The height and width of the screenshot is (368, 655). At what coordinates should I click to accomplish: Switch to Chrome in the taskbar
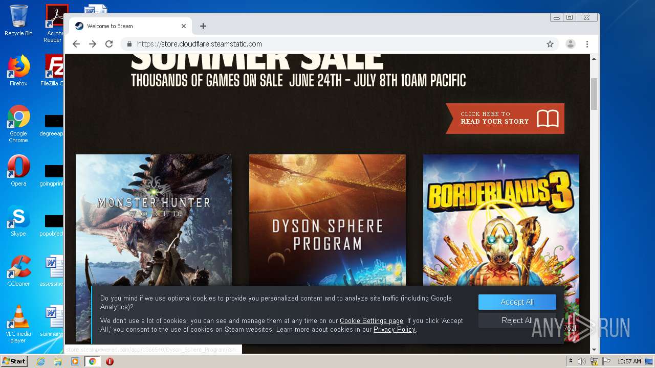(x=93, y=361)
